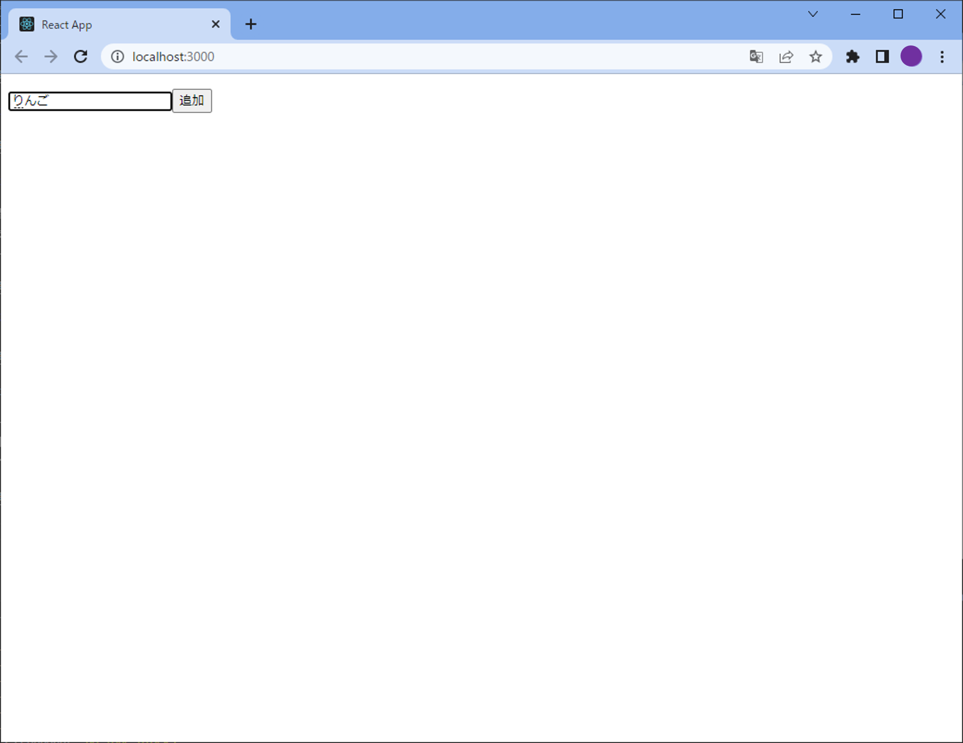
Task: Close the Chrome window
Action: [x=941, y=14]
